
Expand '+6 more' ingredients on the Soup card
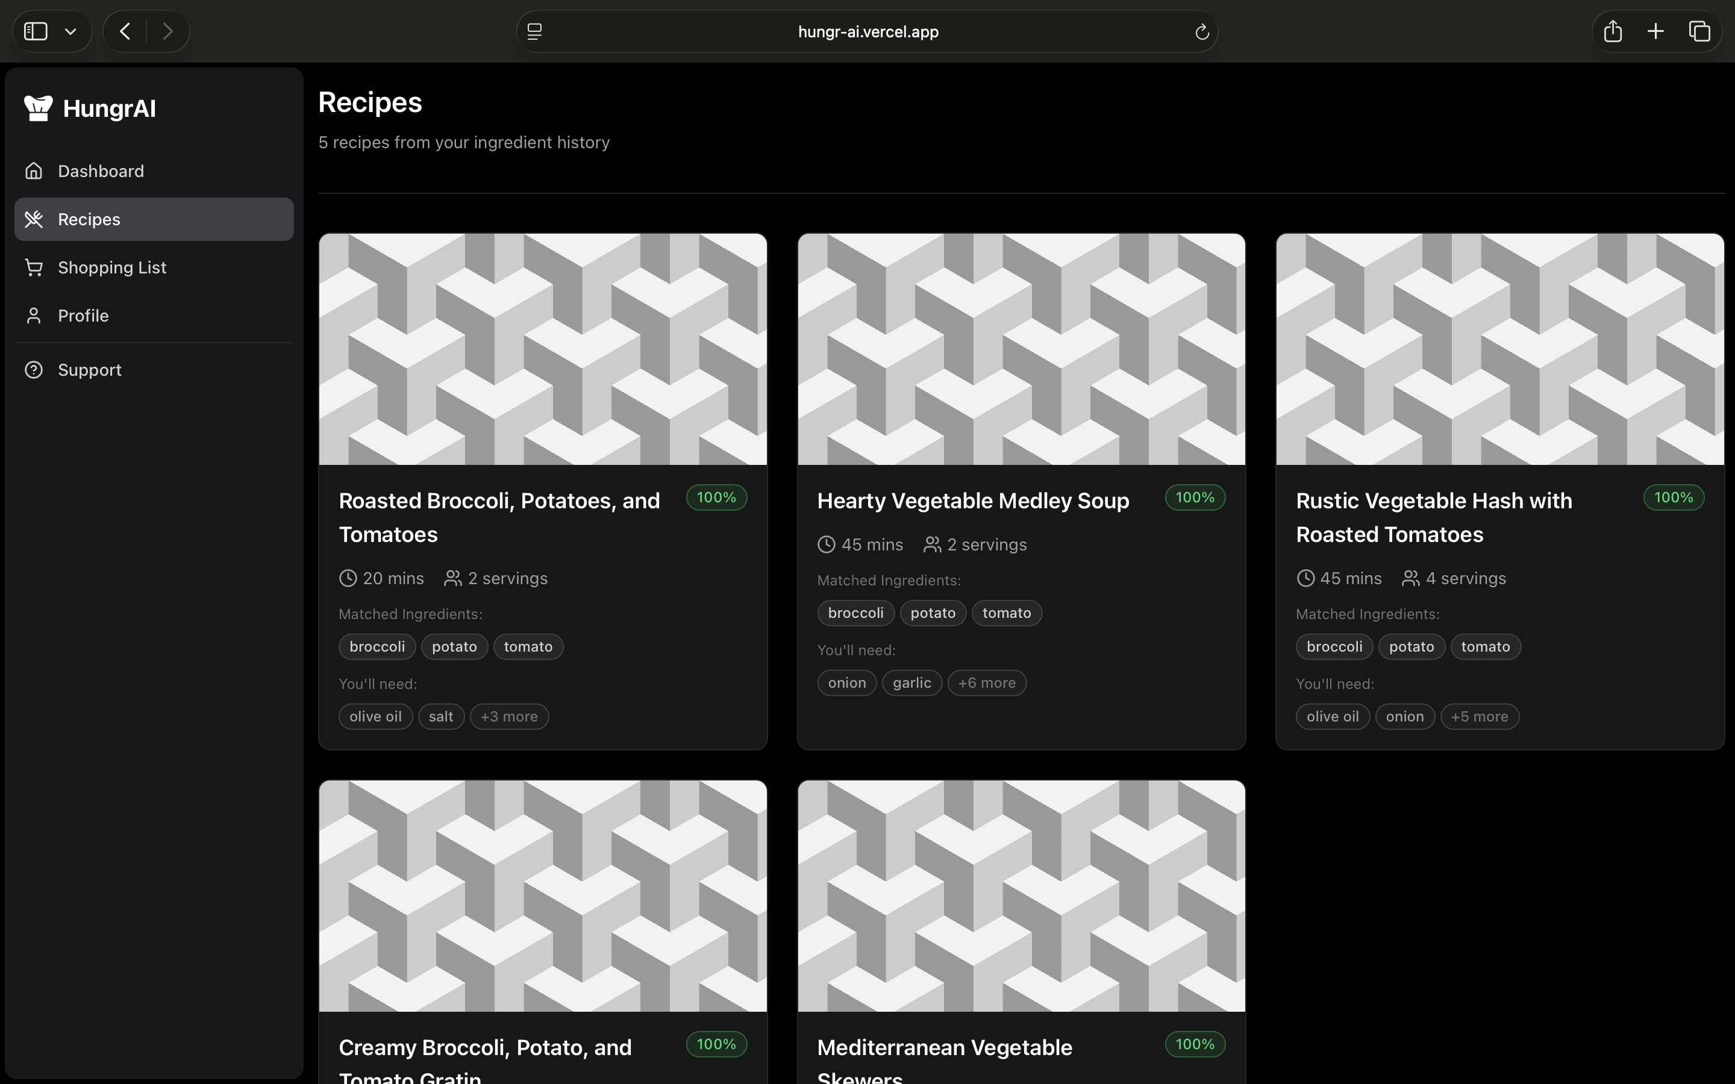[987, 682]
